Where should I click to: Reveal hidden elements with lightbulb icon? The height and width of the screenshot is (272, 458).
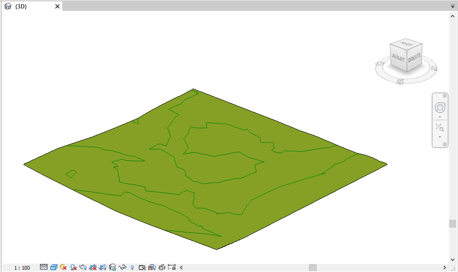(x=132, y=267)
